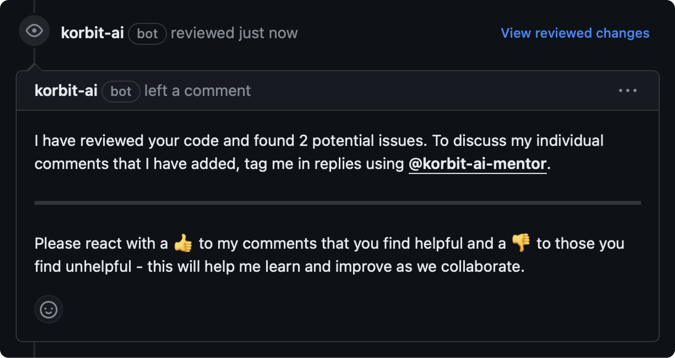Screen dimensions: 675x358
Task: Click the horizontal divider in comment body
Action: coord(337,203)
